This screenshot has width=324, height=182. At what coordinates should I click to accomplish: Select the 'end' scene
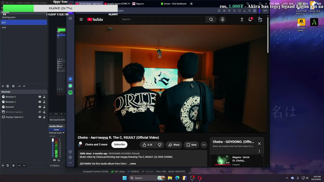tap(24, 27)
